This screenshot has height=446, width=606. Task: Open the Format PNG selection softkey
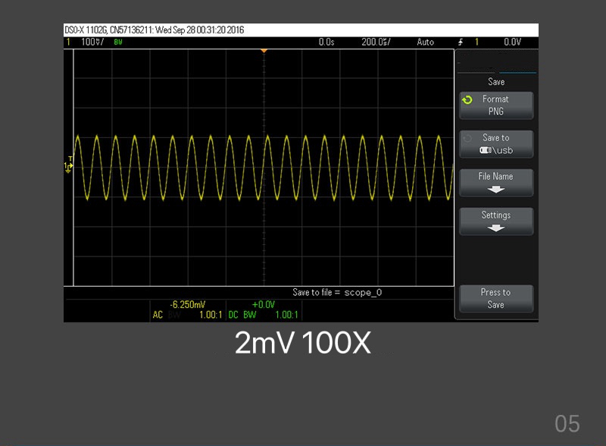pyautogui.click(x=496, y=105)
